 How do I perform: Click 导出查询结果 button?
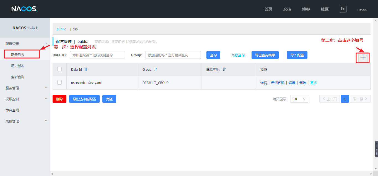(x=265, y=55)
